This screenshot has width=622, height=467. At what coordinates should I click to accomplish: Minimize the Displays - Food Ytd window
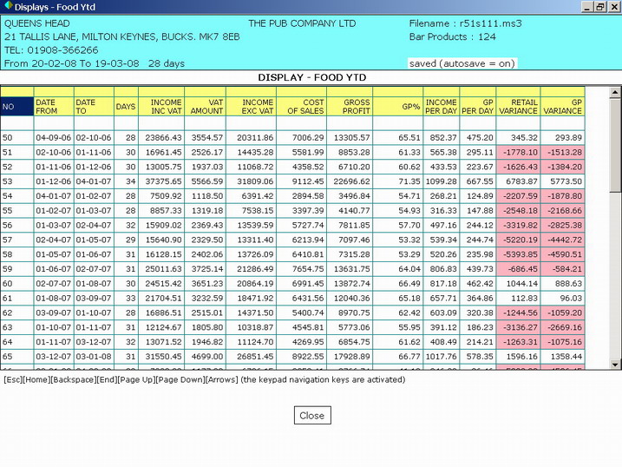coord(585,7)
